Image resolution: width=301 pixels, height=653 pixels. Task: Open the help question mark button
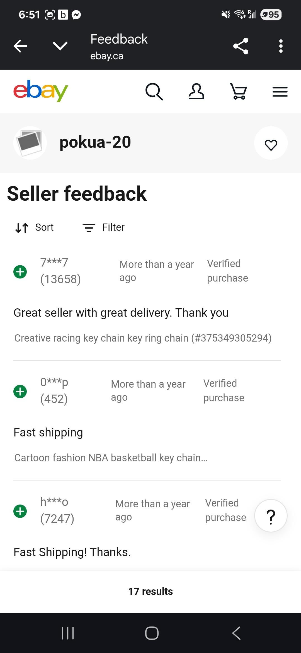pyautogui.click(x=271, y=516)
